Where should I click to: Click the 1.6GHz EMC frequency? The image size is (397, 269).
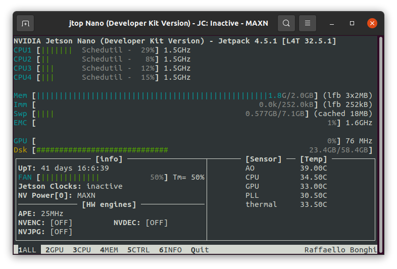pos(359,123)
